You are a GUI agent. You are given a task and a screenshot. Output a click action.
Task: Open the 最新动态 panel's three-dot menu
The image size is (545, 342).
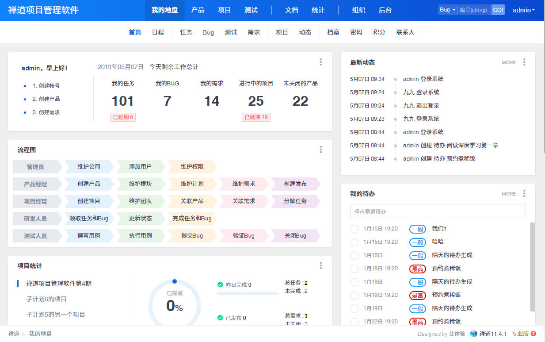pos(524,62)
